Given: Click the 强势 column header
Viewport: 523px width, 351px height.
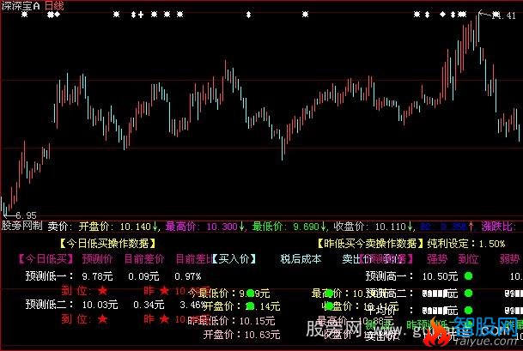Looking at the screenshot, I should click(437, 259).
